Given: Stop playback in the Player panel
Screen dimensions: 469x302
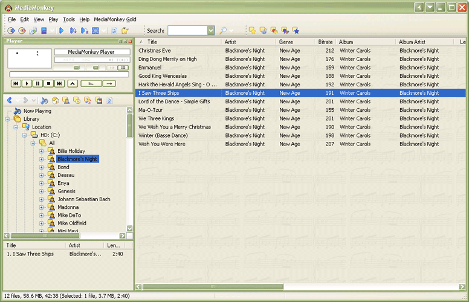Looking at the screenshot, I should pyautogui.click(x=48, y=84).
